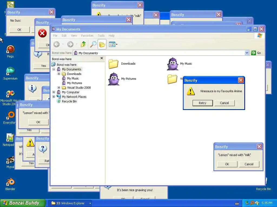Open the View menu
Screen dimensions: 277x207
point(74,36)
